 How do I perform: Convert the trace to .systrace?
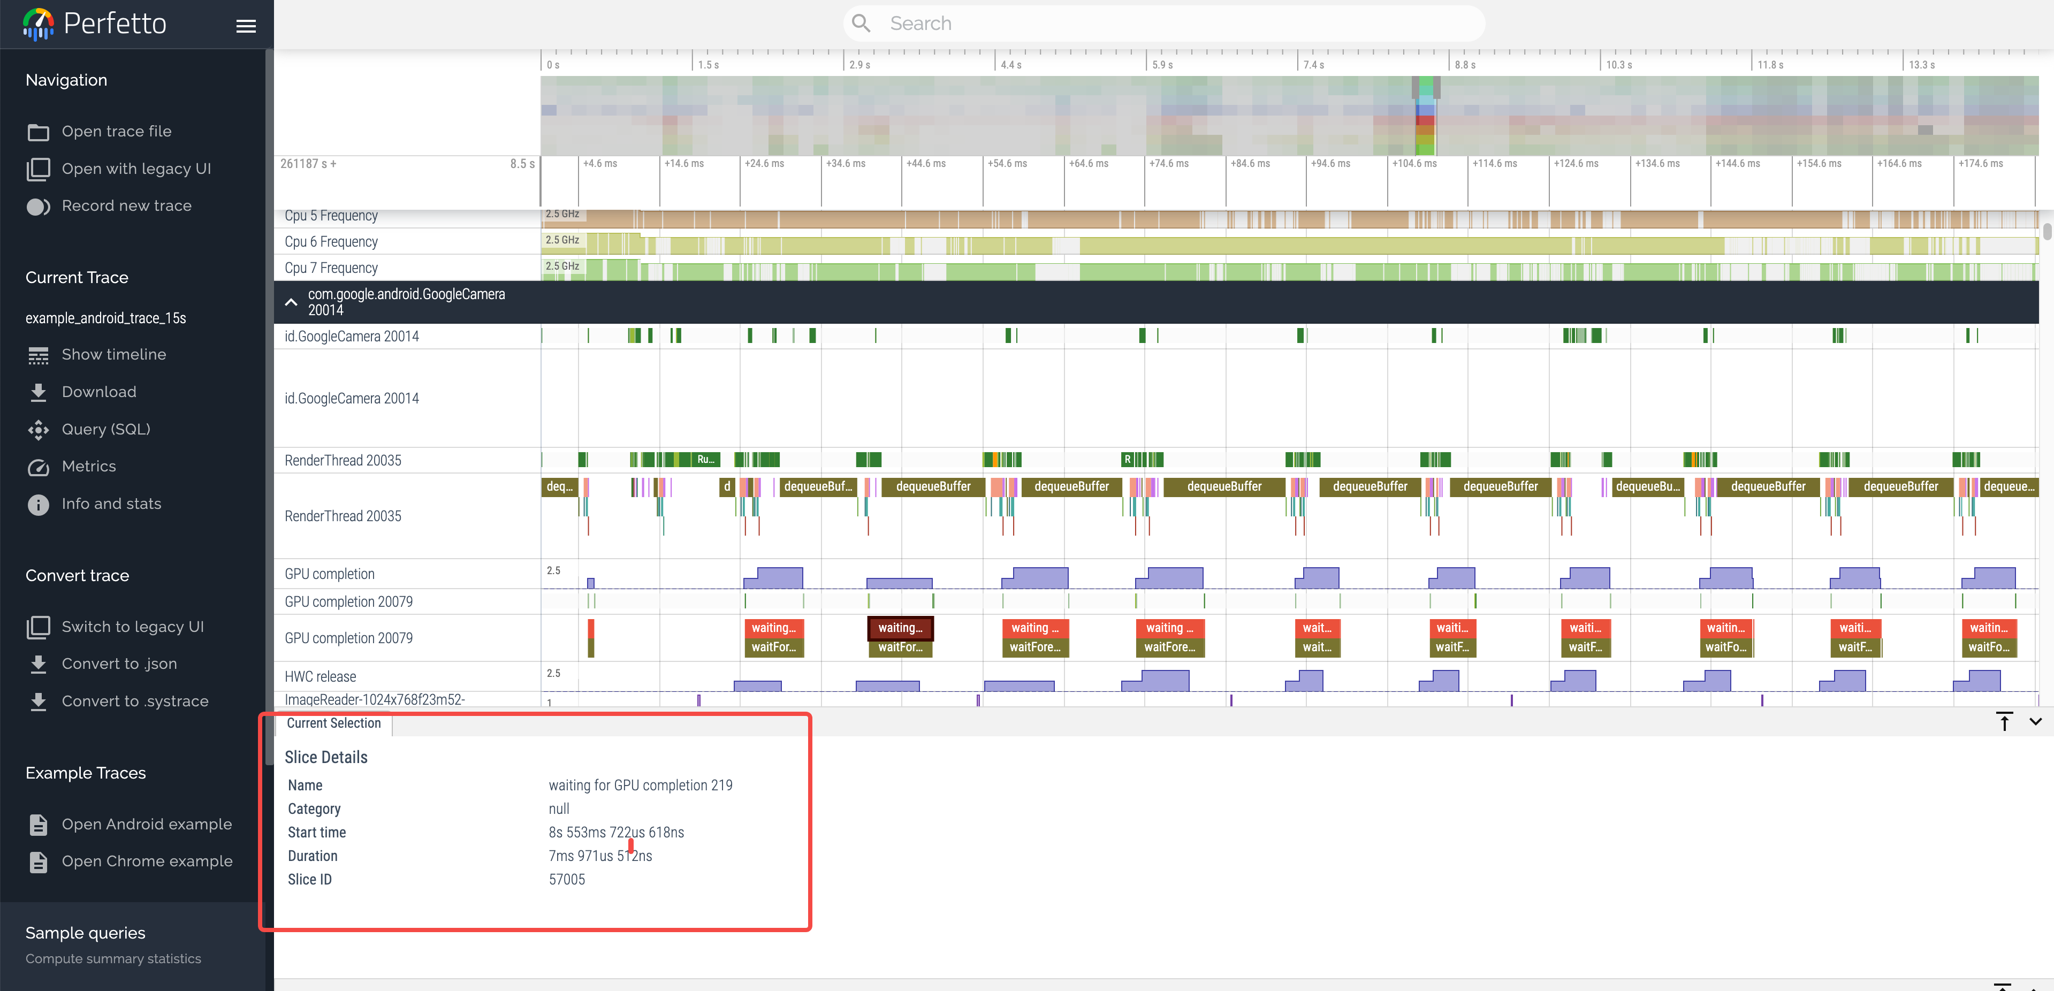(x=135, y=701)
